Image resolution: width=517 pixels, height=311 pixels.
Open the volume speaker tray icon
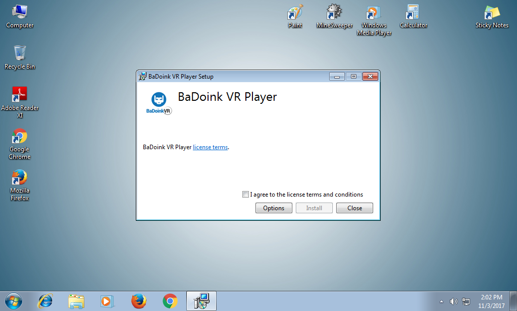(454, 301)
